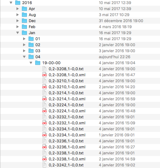
Task: Expand the Dec folder triangle
Action: tap(18, 21)
